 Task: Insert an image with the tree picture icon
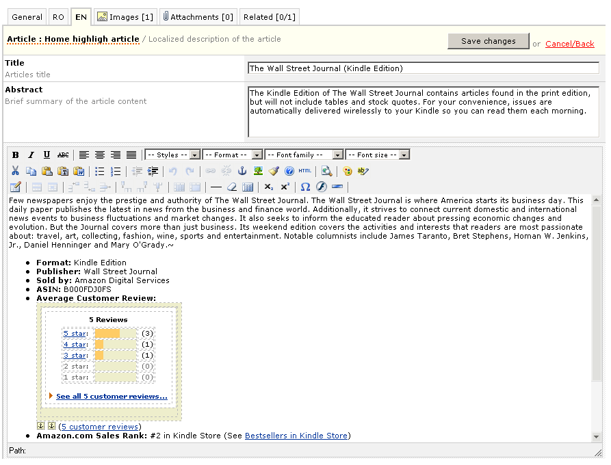click(x=258, y=170)
